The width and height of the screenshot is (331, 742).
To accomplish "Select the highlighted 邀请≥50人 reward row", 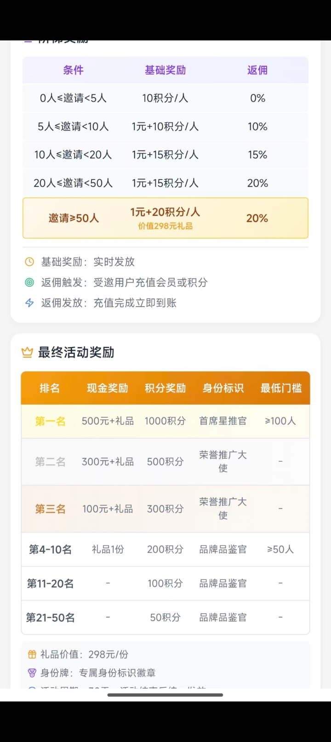I will pyautogui.click(x=165, y=218).
